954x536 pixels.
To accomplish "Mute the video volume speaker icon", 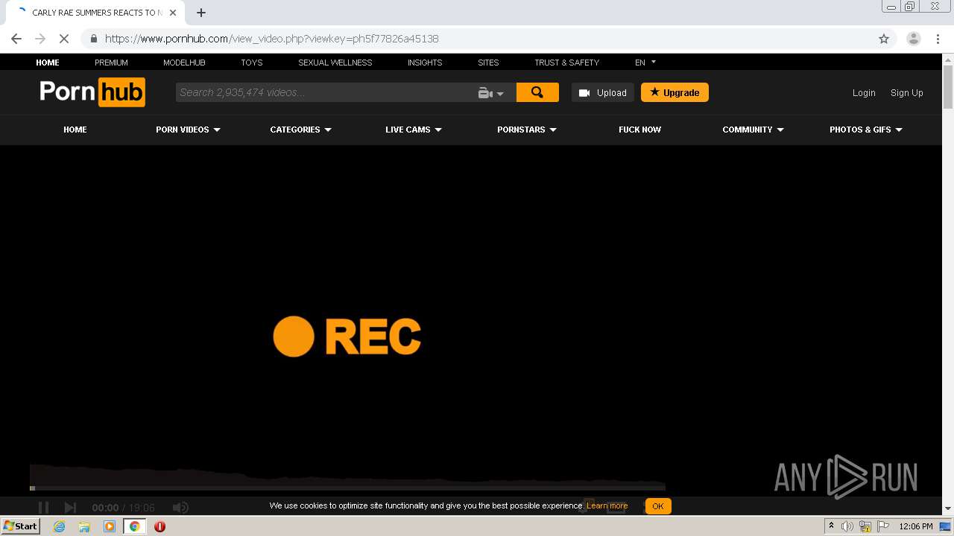I will tap(180, 508).
